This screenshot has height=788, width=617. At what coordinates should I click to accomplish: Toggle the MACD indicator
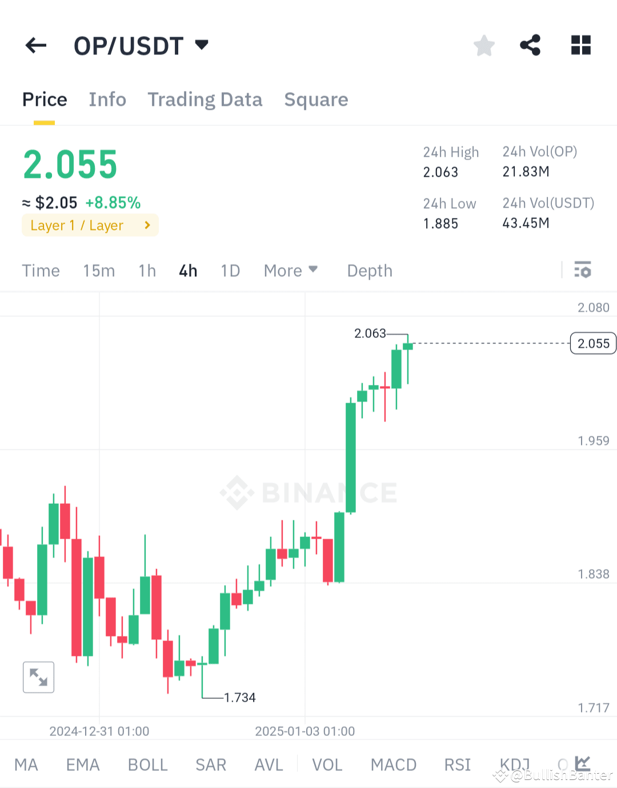click(x=393, y=764)
